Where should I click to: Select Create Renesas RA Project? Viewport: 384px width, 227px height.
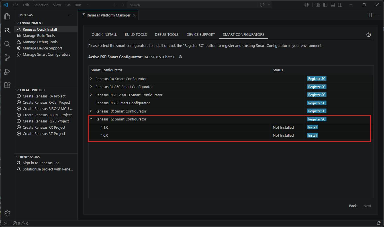(x=46, y=96)
